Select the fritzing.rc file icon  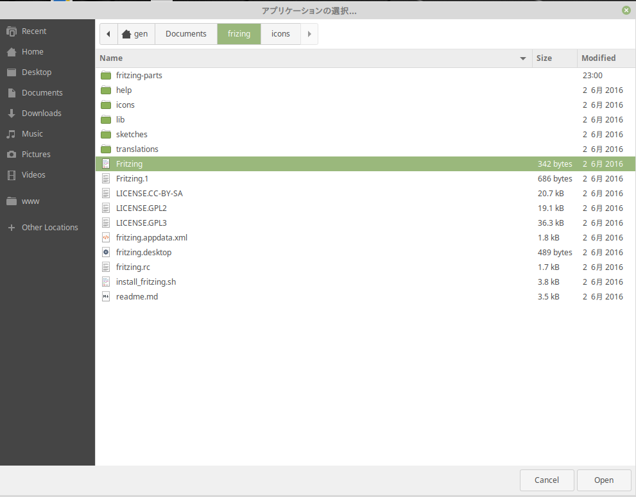click(106, 267)
